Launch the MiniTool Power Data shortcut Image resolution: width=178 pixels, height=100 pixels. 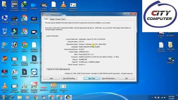pyautogui.click(x=54, y=88)
